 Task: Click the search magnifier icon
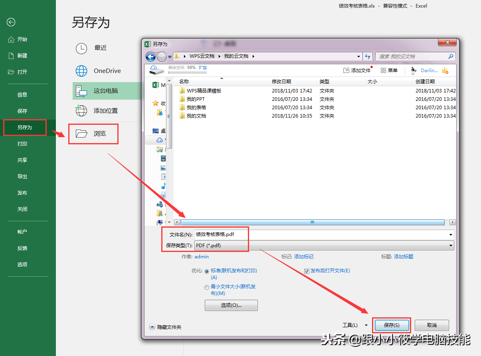point(451,56)
